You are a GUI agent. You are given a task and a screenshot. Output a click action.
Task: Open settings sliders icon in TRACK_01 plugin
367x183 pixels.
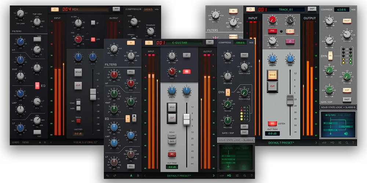tap(339, 143)
